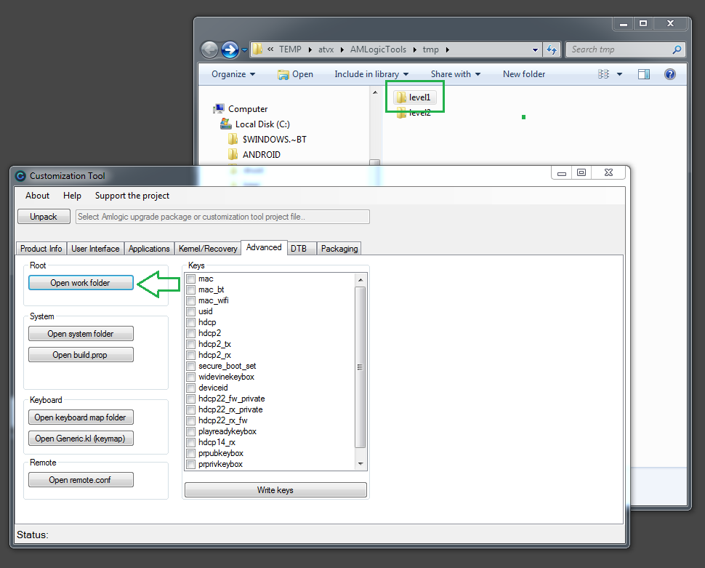
Task: Click Open in the Explorer toolbar
Action: click(x=295, y=74)
